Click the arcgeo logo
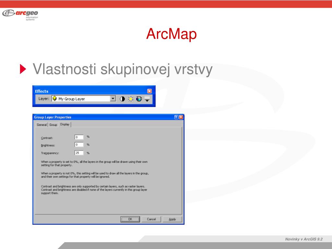The width and height of the screenshot is (332, 249). (x=20, y=15)
